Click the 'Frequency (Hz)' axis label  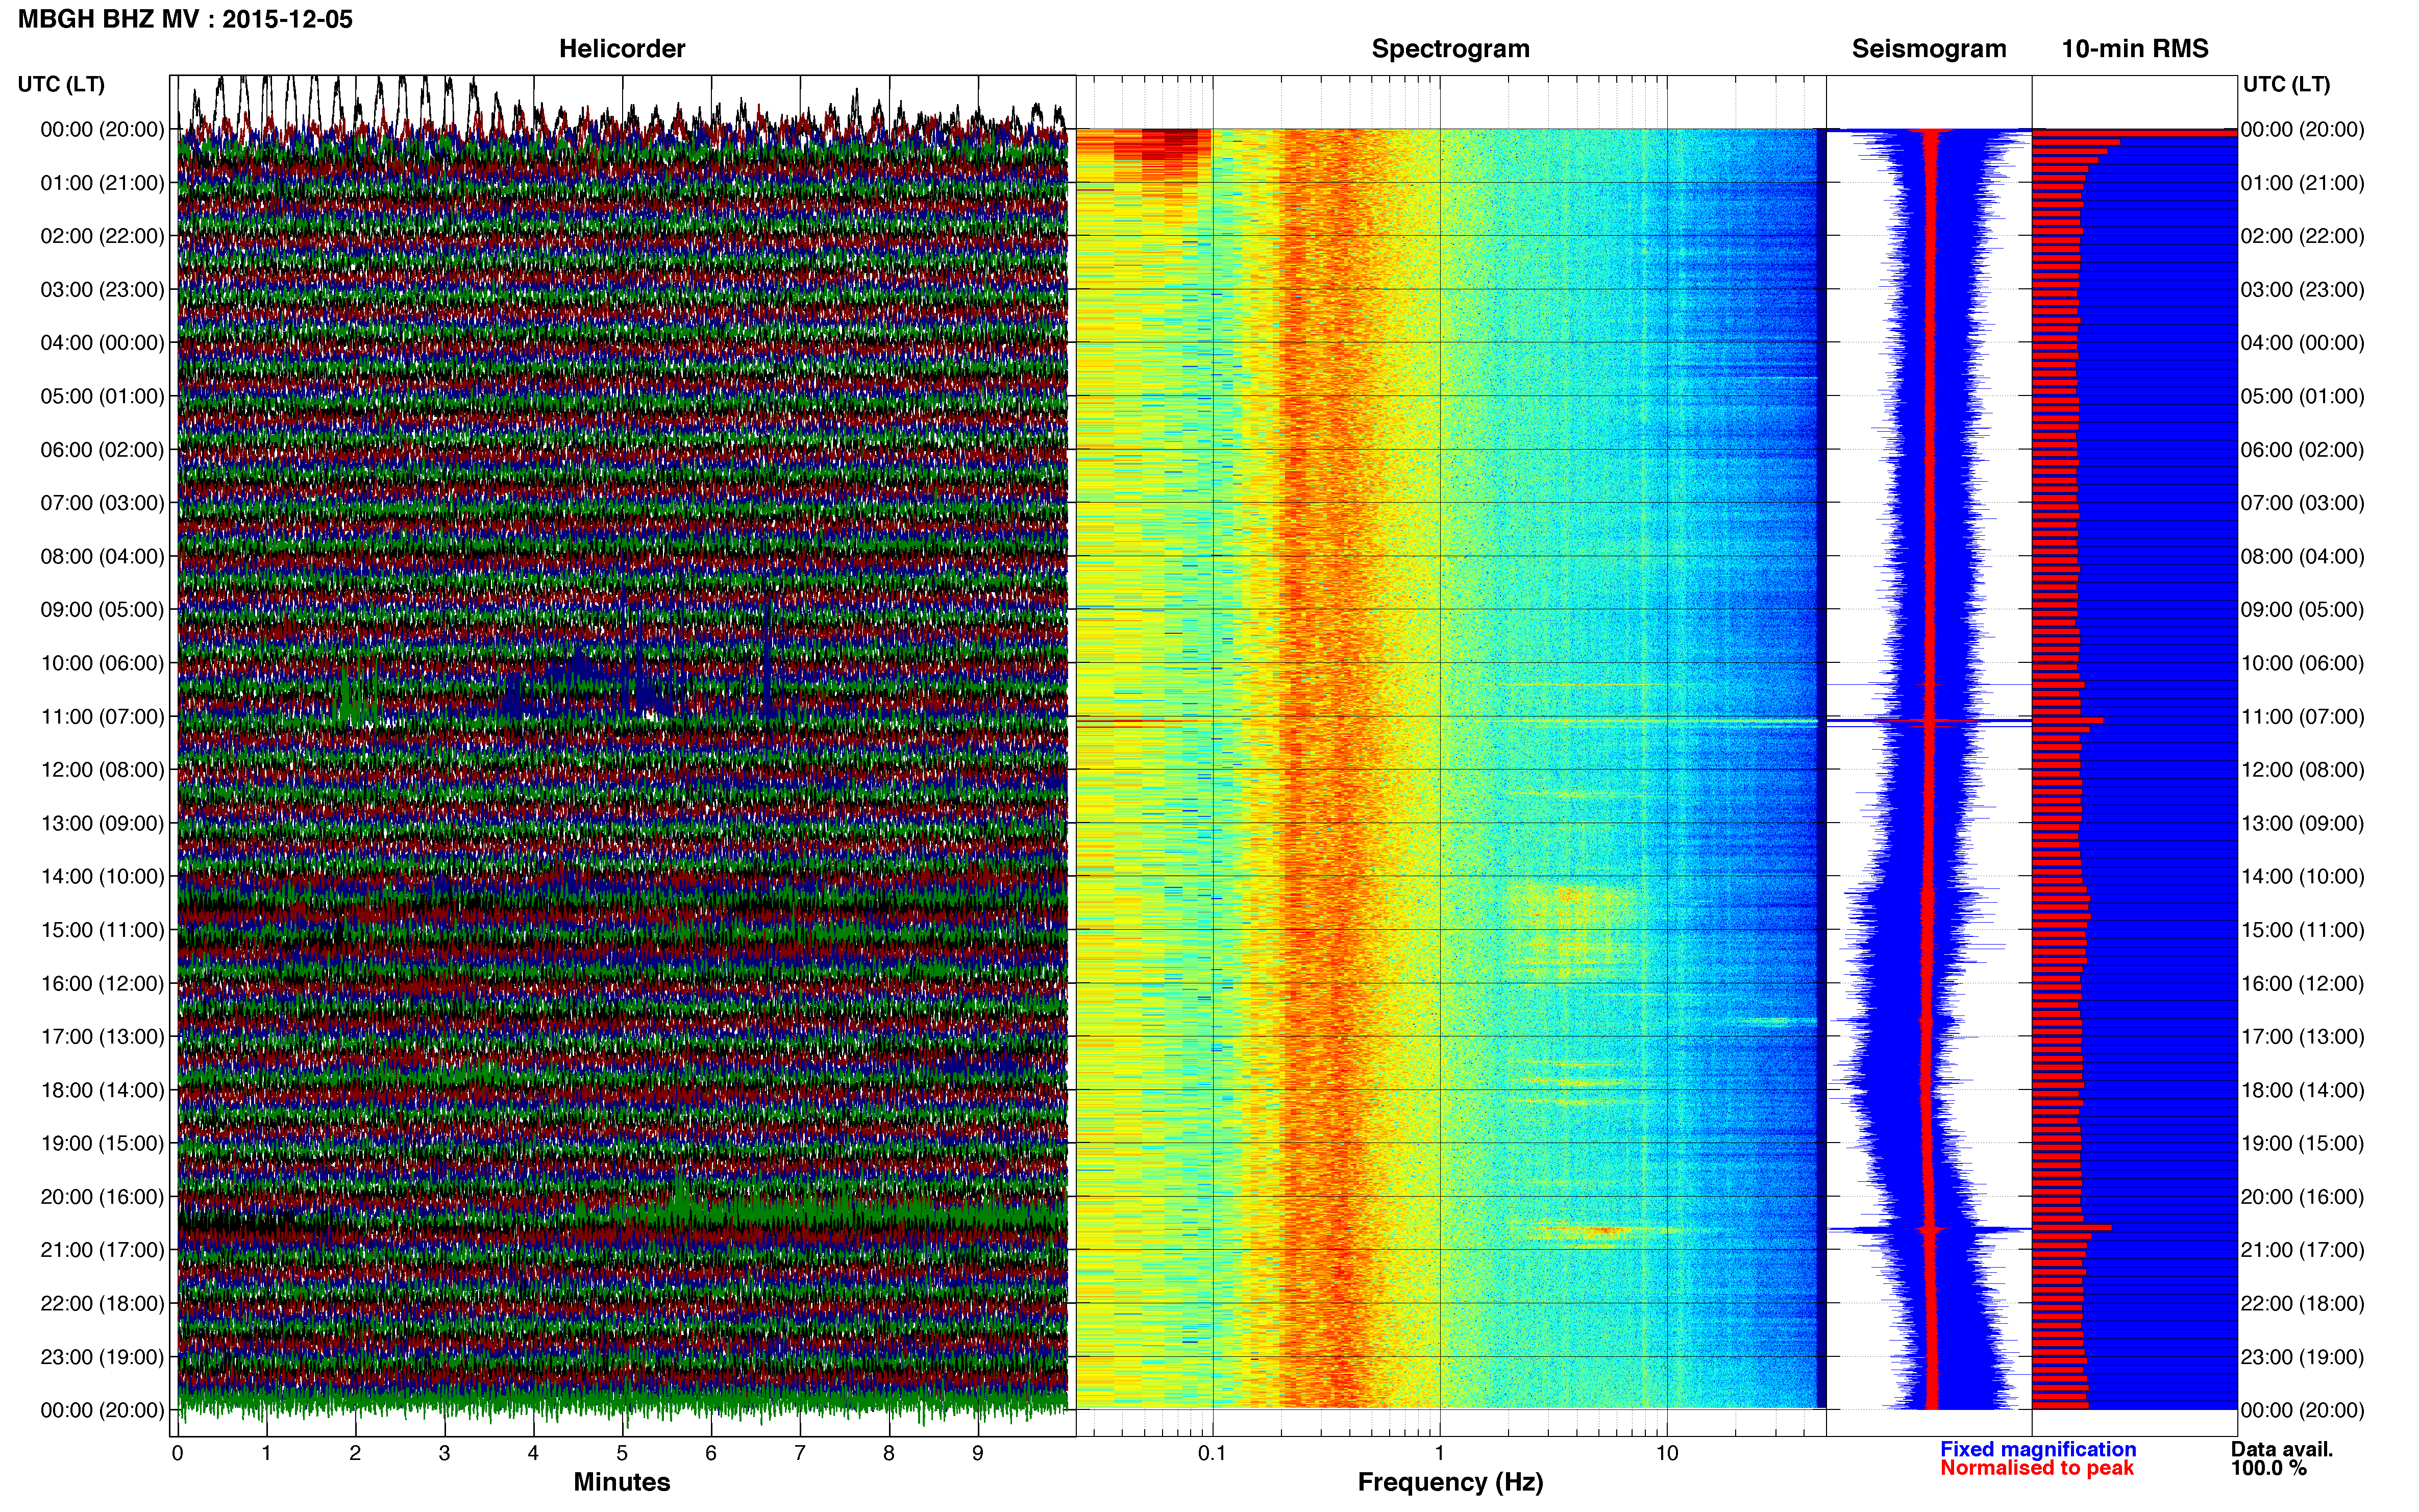pos(1450,1482)
